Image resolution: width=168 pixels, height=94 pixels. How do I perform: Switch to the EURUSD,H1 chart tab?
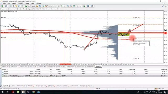coord(5,67)
